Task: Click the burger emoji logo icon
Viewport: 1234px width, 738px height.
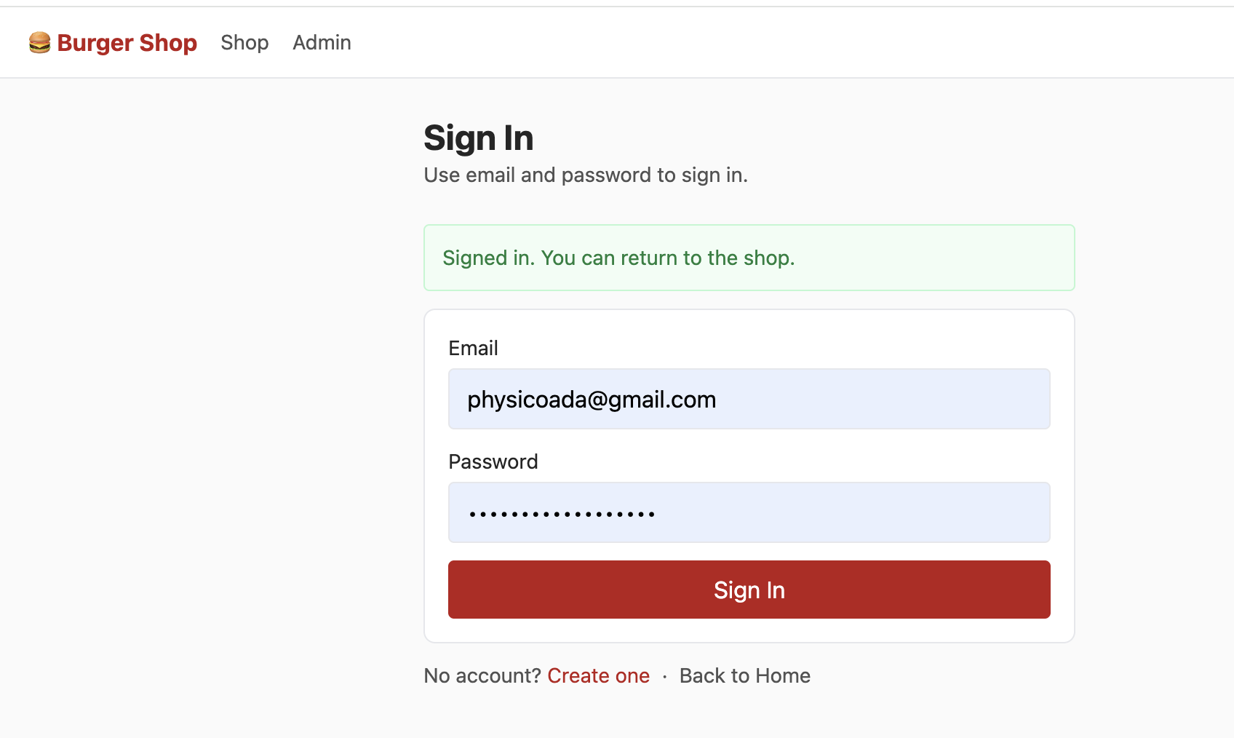Action: tap(39, 42)
